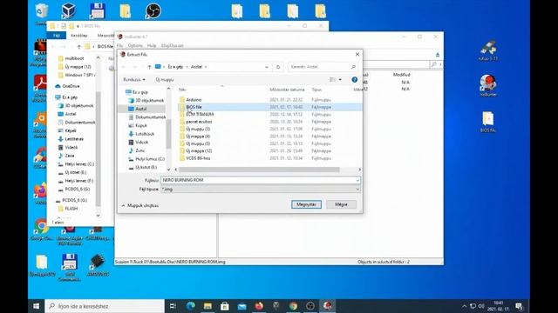Click the background Explorer sidebar vertical scrollbar
The width and height of the screenshot is (558, 313).
(99, 149)
